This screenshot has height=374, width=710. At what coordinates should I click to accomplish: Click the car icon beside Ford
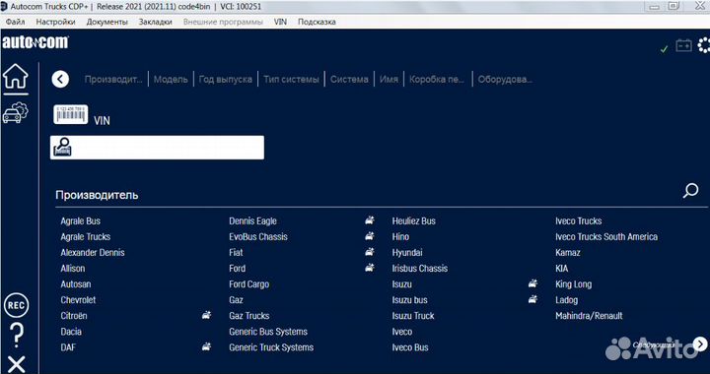[370, 268]
